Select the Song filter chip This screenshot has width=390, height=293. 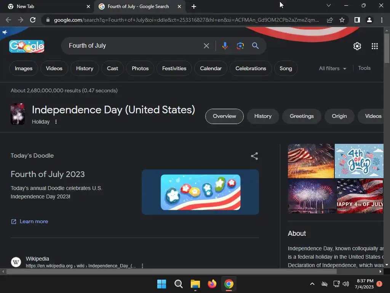click(x=286, y=68)
